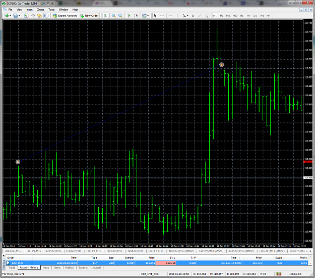The width and height of the screenshot is (315, 278).
Task: Click connection status bars icon in status bar
Action: tap(278, 274)
